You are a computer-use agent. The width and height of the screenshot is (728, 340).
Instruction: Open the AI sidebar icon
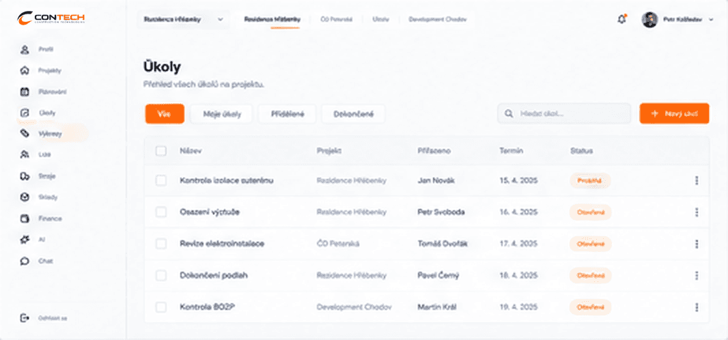point(25,240)
